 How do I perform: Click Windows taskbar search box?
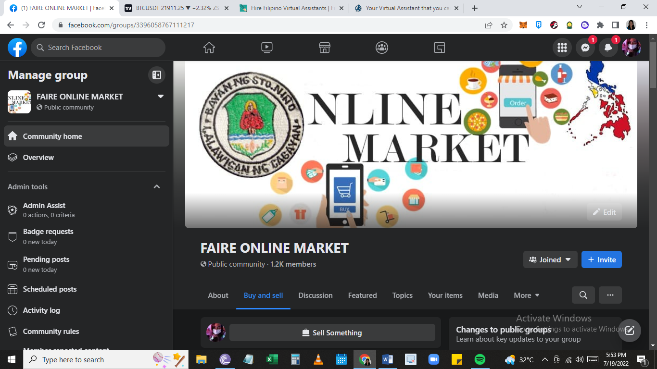pyautogui.click(x=106, y=359)
